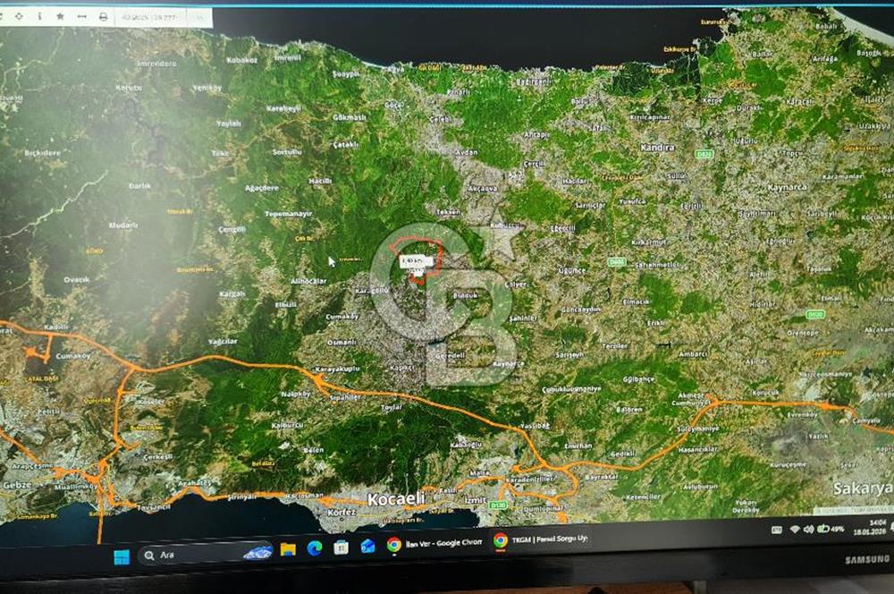Open the keyboard language selector in tray

click(x=777, y=528)
